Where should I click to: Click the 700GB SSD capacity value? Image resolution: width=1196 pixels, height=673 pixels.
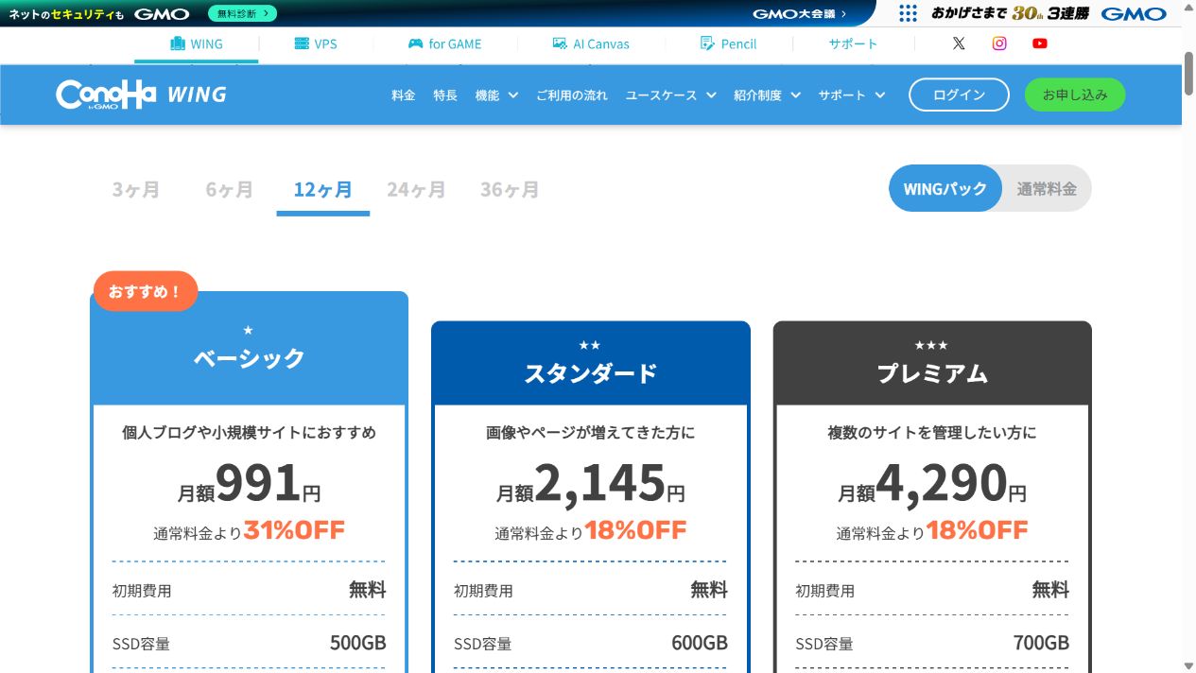[x=1041, y=643]
